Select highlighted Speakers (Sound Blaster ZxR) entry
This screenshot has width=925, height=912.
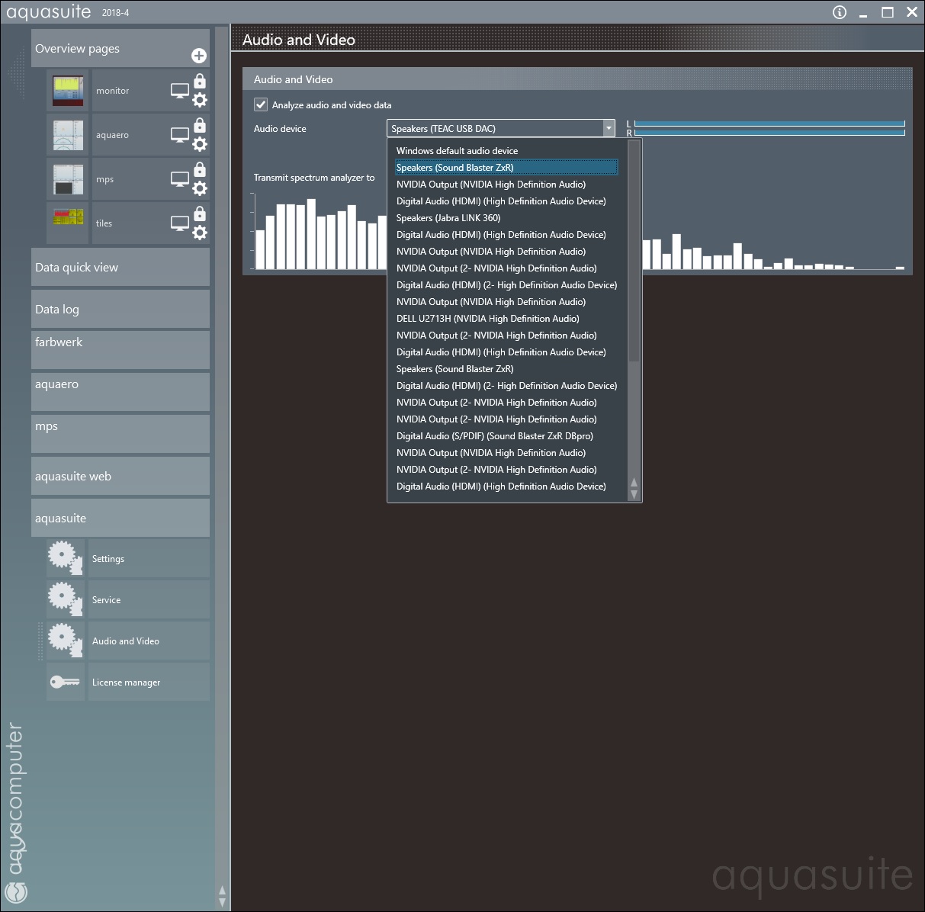point(507,168)
